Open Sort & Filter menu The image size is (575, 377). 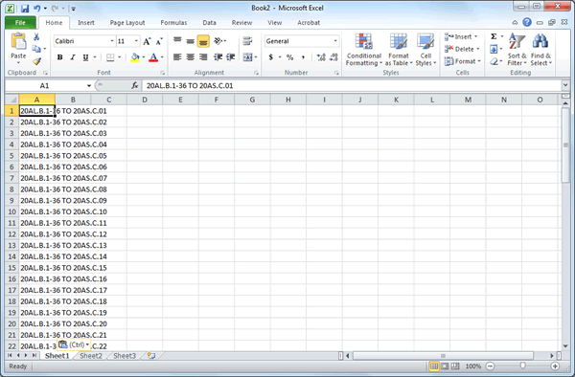click(x=517, y=50)
